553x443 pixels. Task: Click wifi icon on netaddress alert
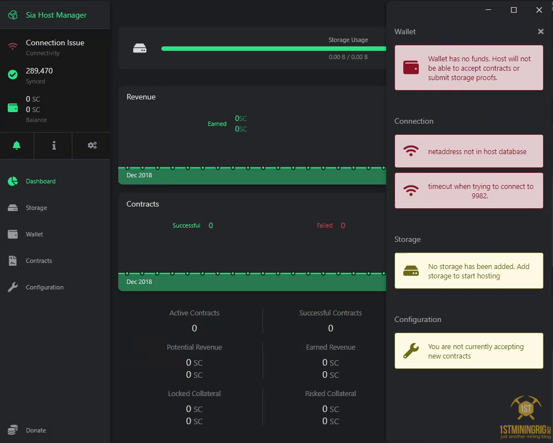pyautogui.click(x=411, y=151)
